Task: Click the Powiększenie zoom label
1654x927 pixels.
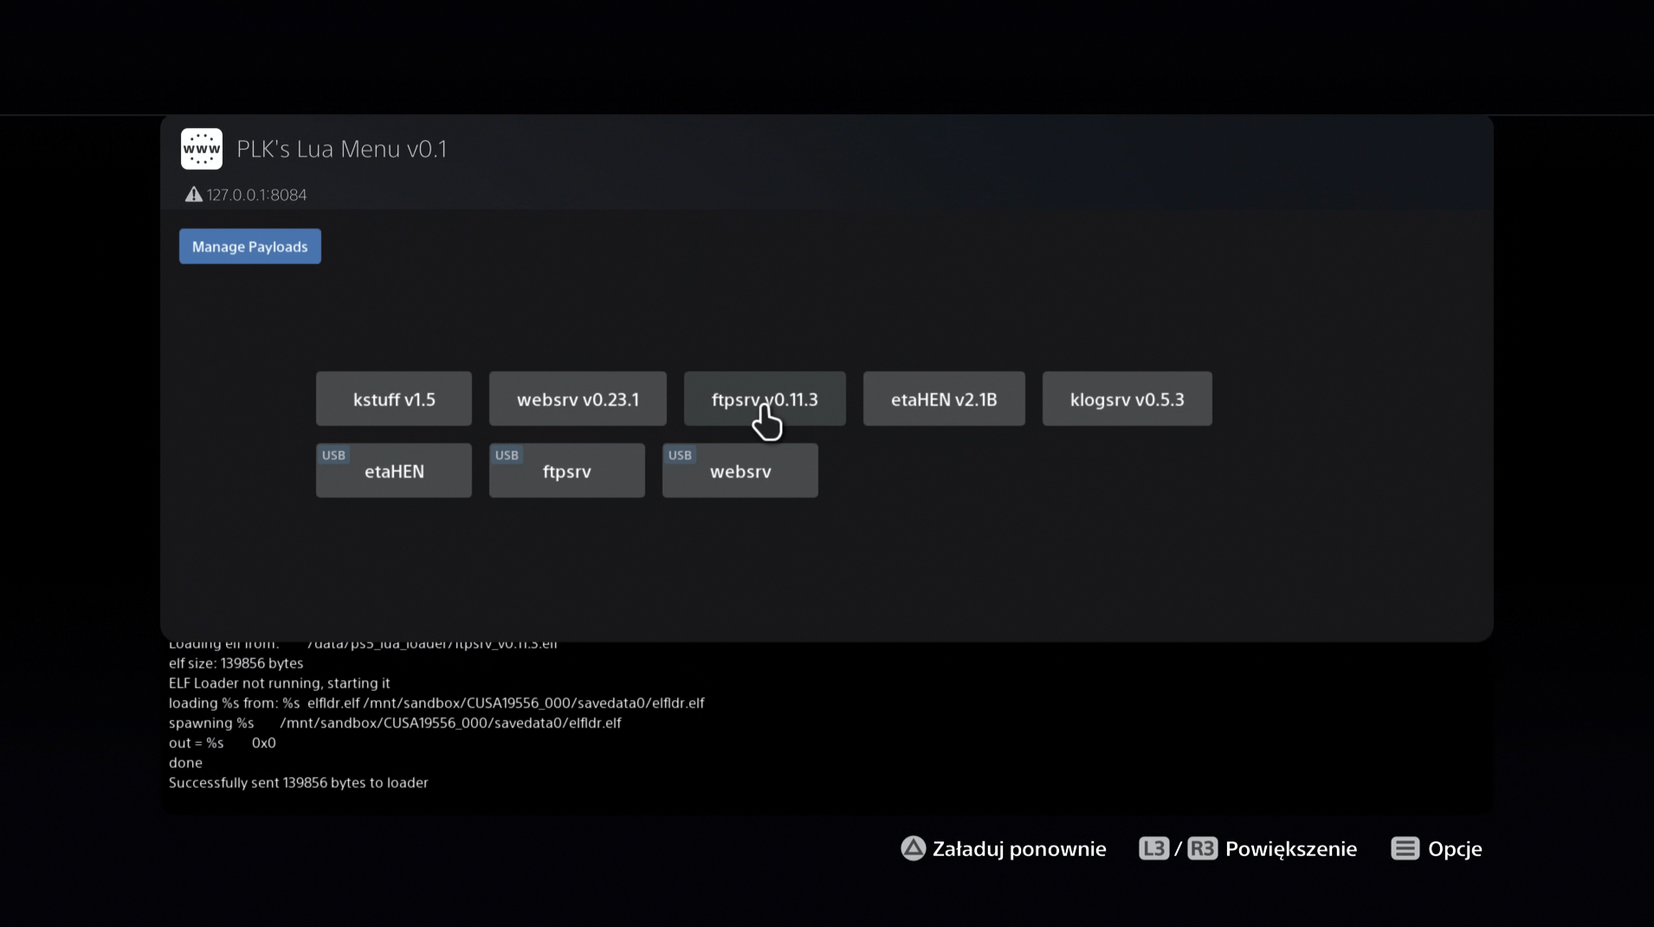Action: (1290, 848)
